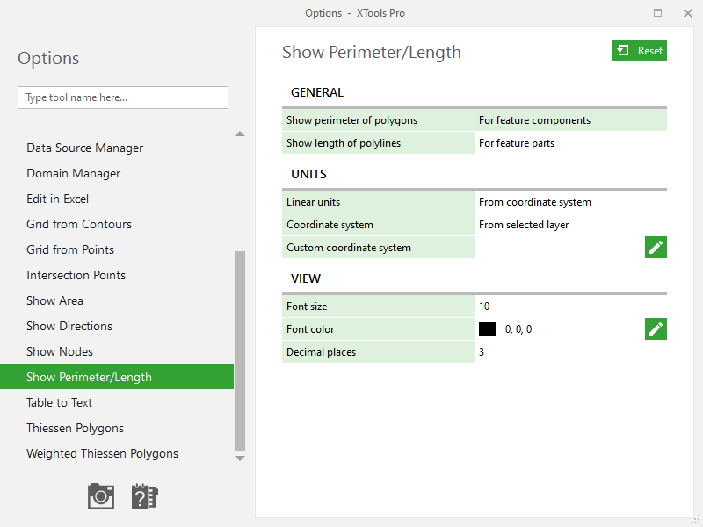
Task: Click the Font size value 10
Action: click(x=570, y=306)
